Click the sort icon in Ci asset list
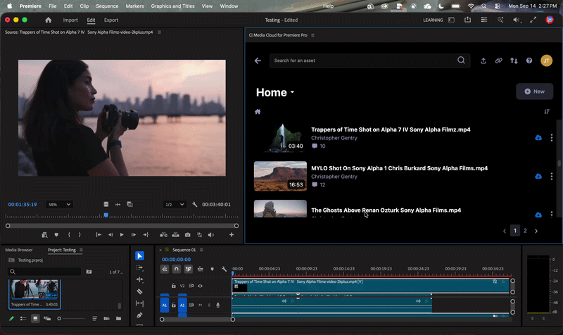Image resolution: width=563 pixels, height=335 pixels. click(x=547, y=112)
